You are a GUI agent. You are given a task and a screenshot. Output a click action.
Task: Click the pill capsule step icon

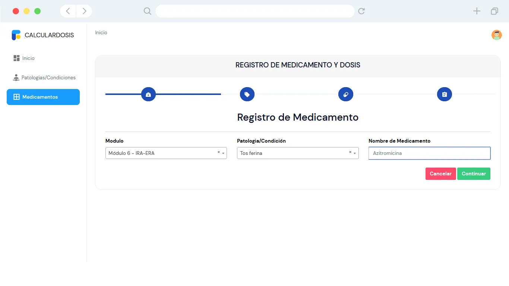tap(345, 94)
